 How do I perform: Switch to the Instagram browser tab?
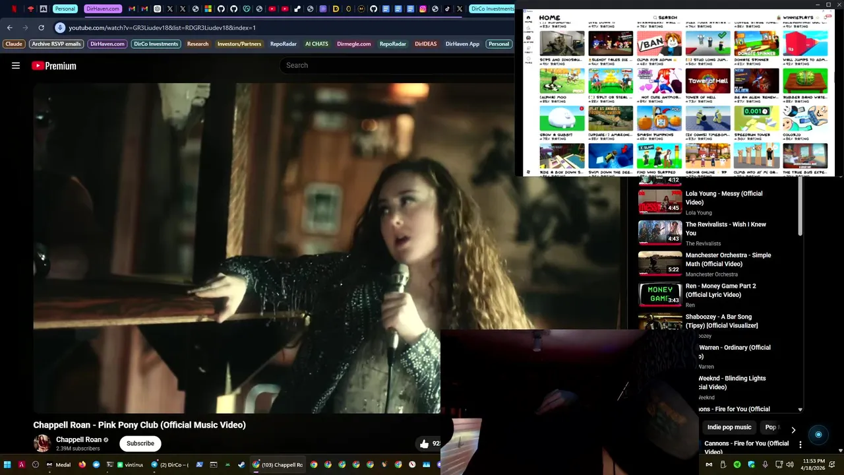coord(423,9)
